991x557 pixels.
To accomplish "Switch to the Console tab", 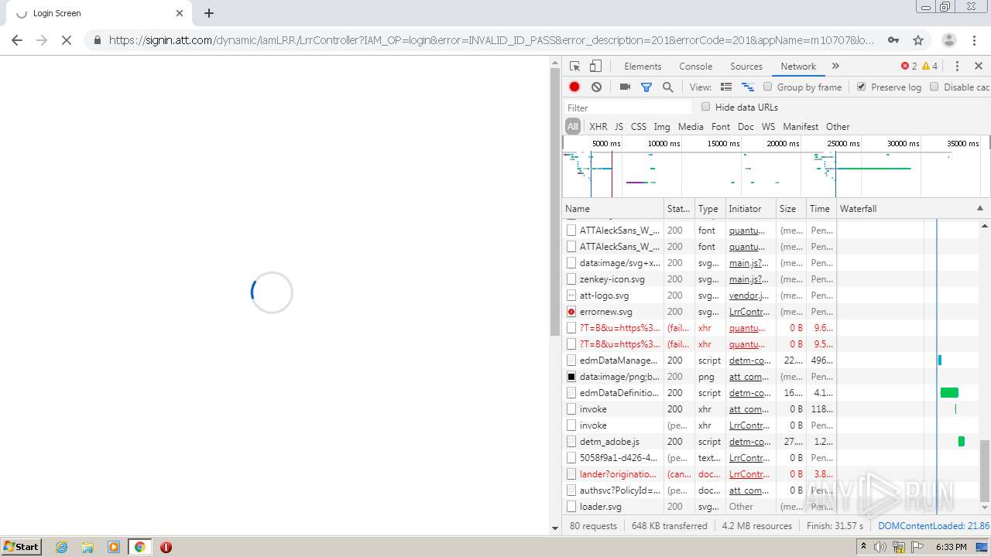I will pyautogui.click(x=695, y=67).
